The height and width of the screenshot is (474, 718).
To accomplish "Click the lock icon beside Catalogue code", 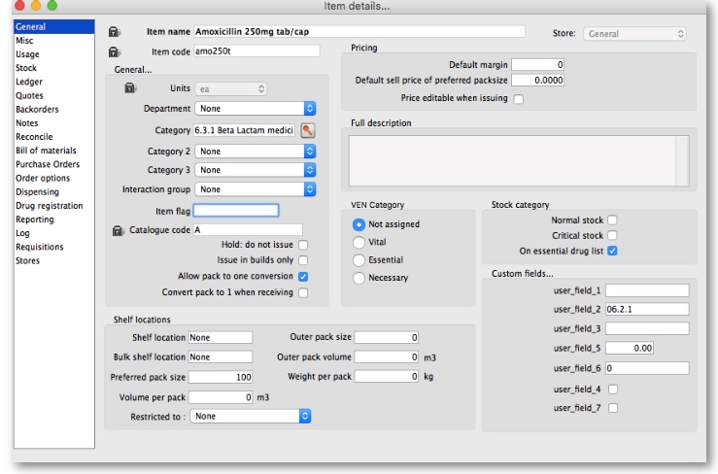I will pyautogui.click(x=119, y=230).
